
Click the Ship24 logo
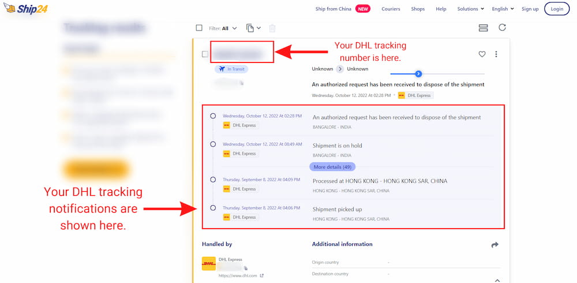click(x=26, y=8)
